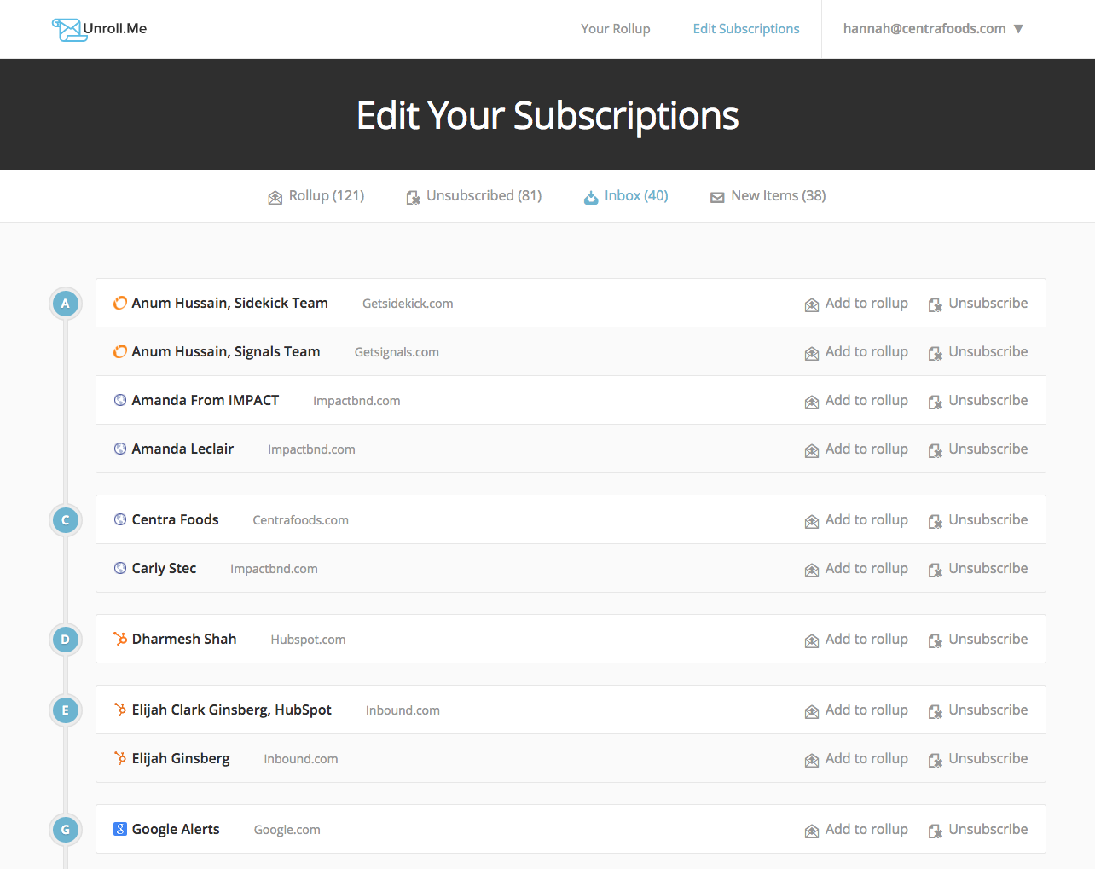This screenshot has height=869, width=1095.
Task: Unsubscribe from Dharmesh Shah
Action: click(x=978, y=640)
